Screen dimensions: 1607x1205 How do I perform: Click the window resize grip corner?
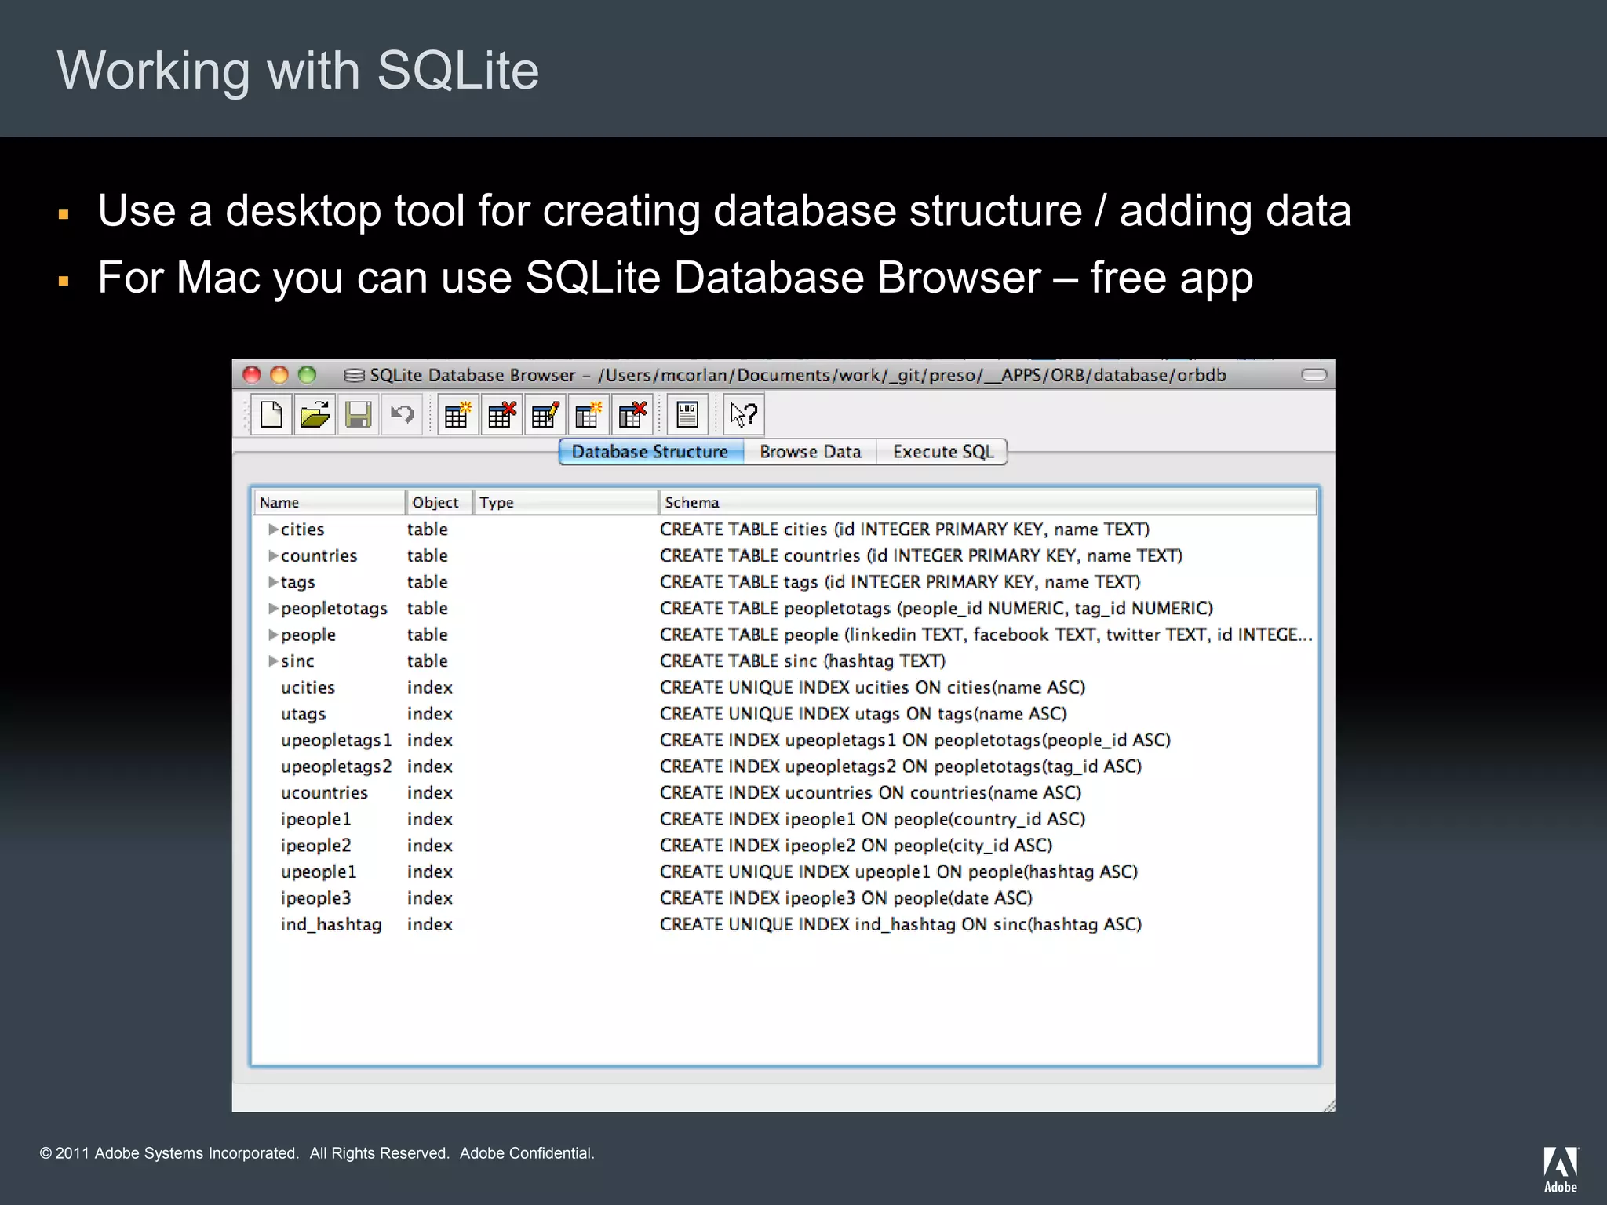coord(1328,1105)
